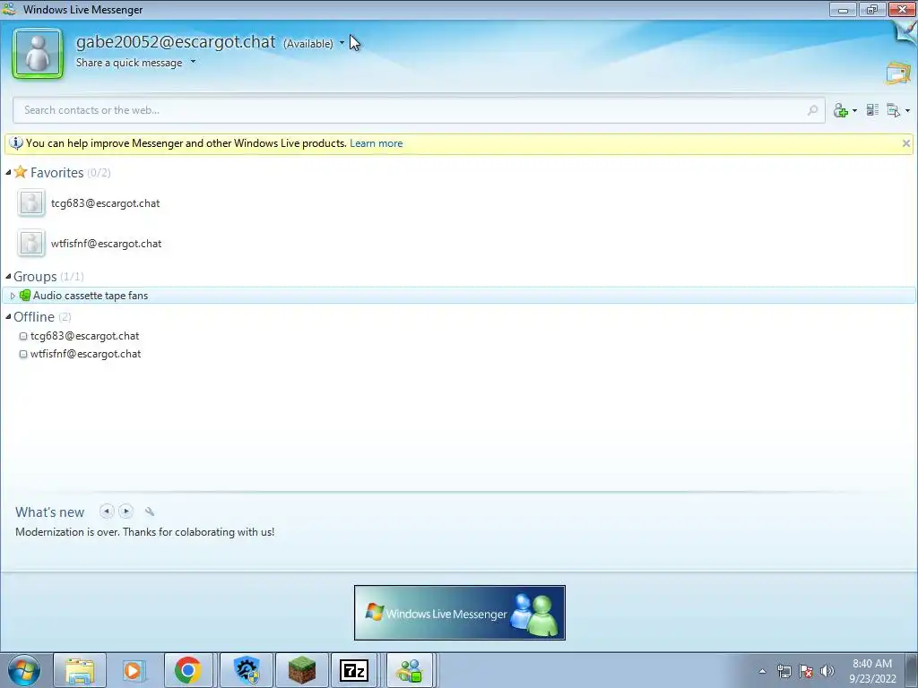Click the Groups heading text

click(35, 276)
